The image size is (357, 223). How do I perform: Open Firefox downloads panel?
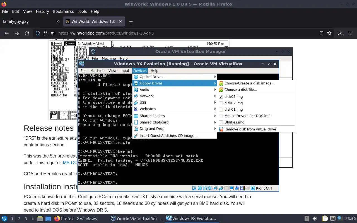(340, 33)
